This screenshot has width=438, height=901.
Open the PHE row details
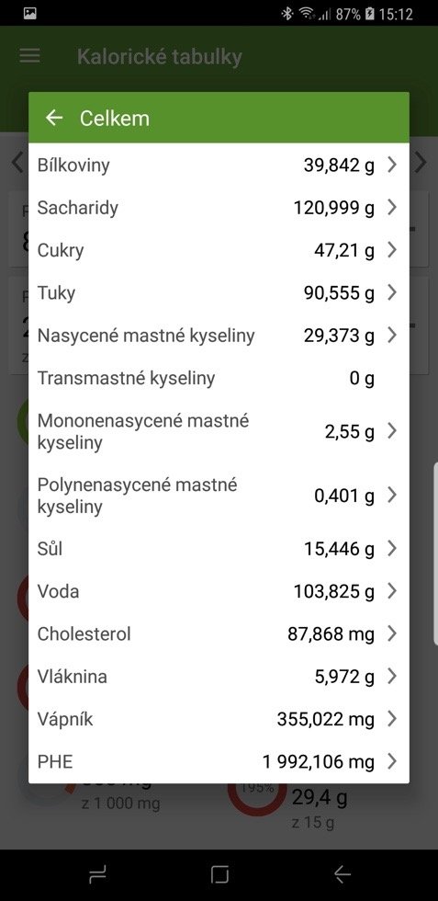pos(219,761)
